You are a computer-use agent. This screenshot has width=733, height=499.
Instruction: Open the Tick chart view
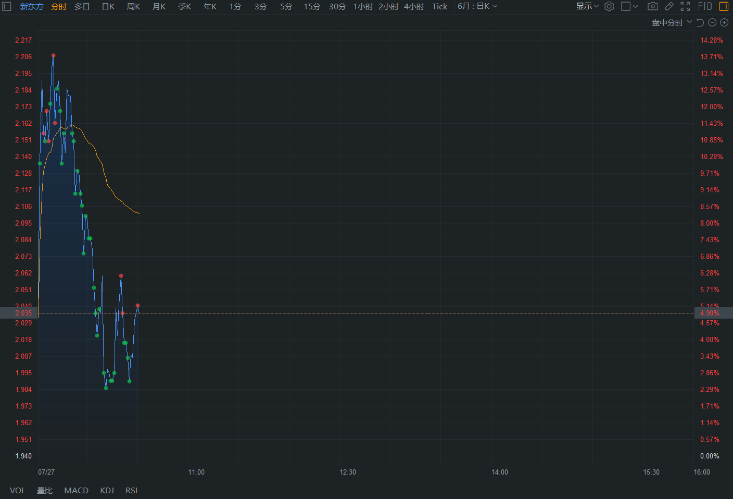pos(439,7)
